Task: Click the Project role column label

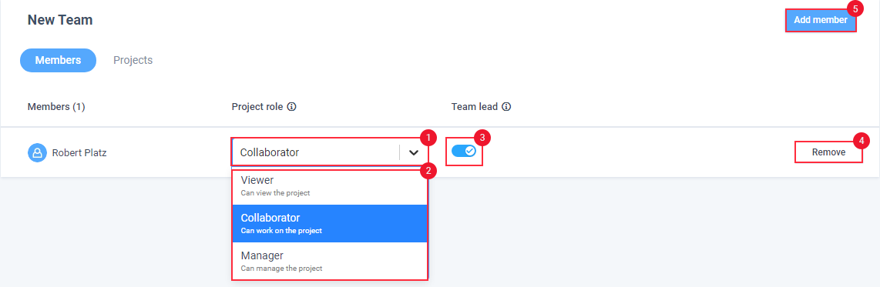Action: [257, 106]
